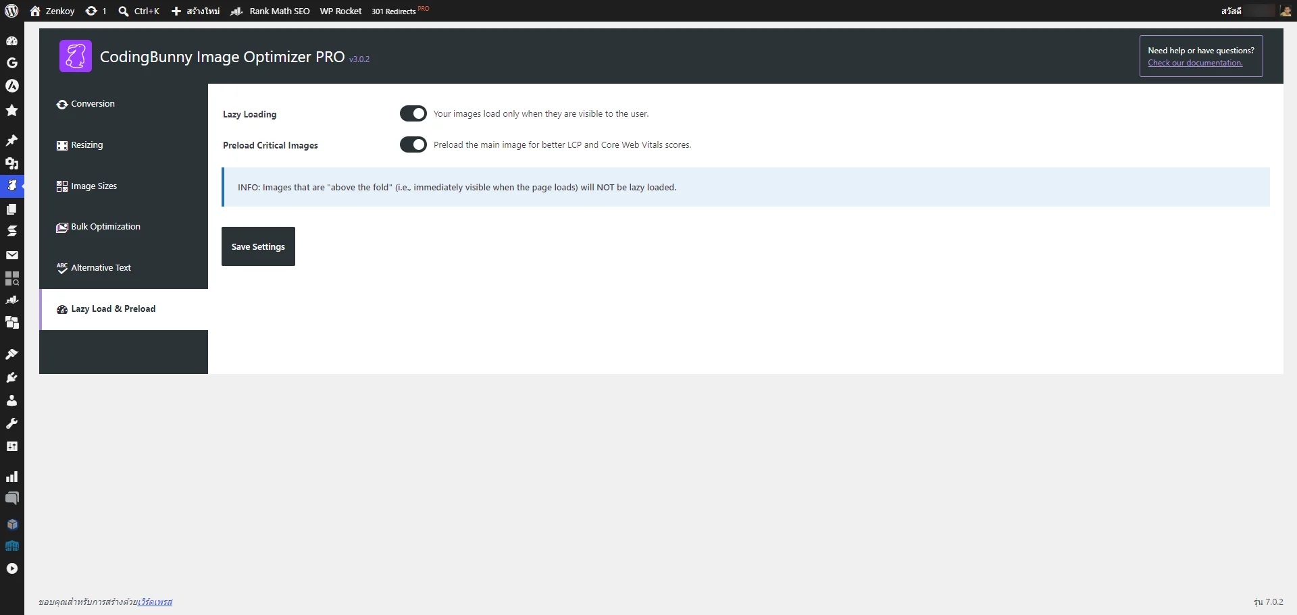Open the envelope mail icon in sidebar
This screenshot has width=1297, height=615.
pos(11,255)
